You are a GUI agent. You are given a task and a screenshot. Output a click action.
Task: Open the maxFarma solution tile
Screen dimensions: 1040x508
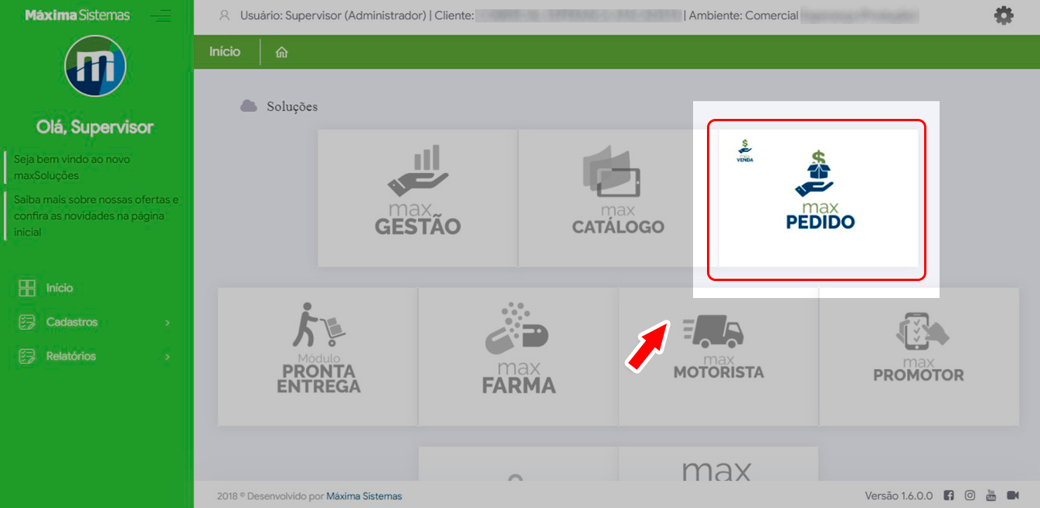pos(518,357)
